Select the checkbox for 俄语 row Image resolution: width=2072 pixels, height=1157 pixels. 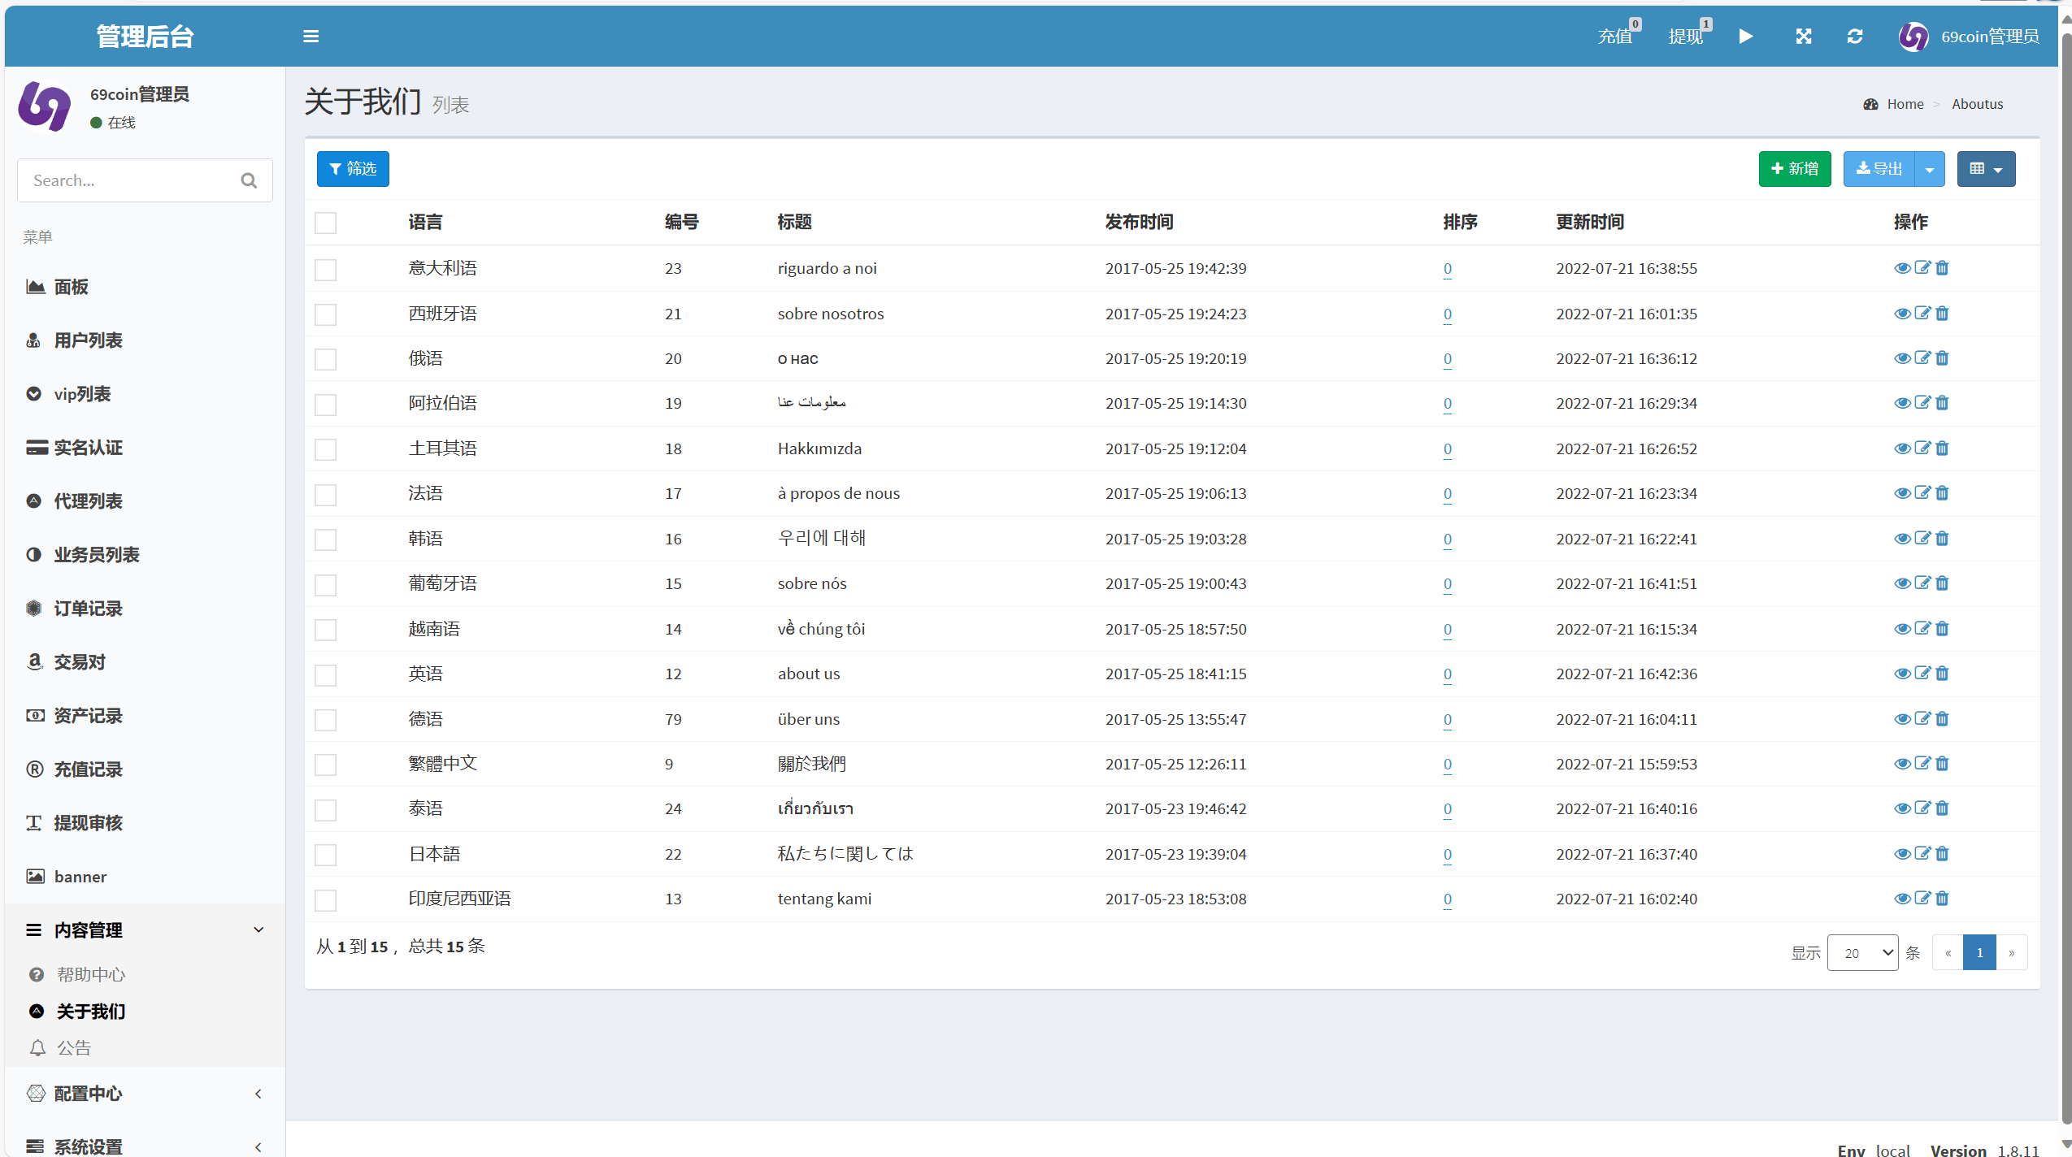click(x=326, y=358)
